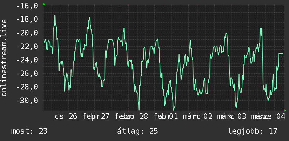Click the highest peak near -17,5
This screenshot has height=141, width=289.
pyautogui.click(x=55, y=15)
